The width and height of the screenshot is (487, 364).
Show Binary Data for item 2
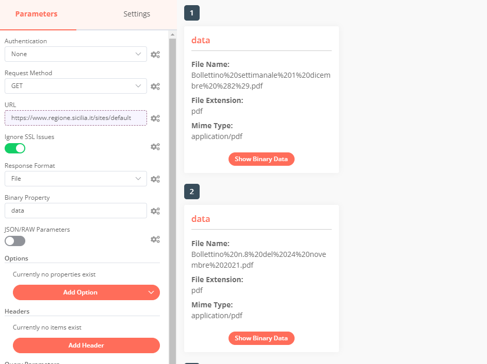261,338
